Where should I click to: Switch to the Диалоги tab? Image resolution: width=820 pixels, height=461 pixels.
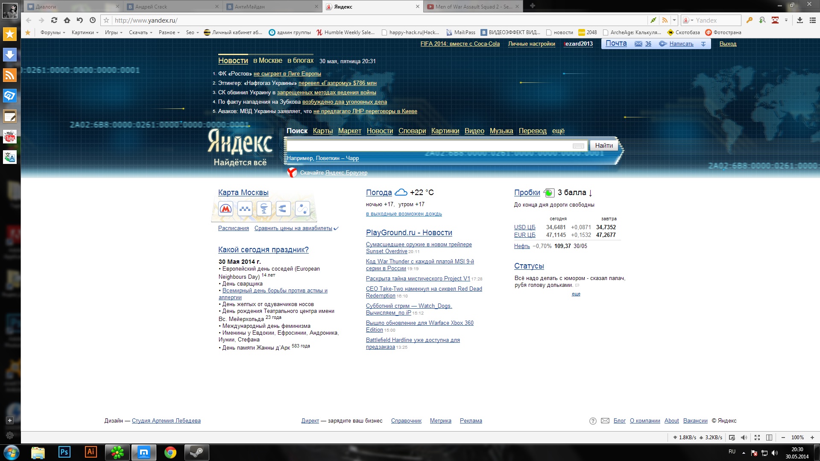pos(73,7)
